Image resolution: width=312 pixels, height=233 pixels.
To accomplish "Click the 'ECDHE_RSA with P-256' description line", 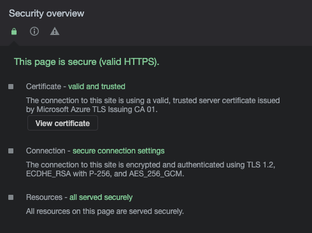I will pos(105,174).
